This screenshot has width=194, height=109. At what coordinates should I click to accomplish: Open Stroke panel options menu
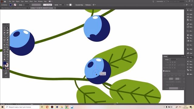[x=185, y=56]
